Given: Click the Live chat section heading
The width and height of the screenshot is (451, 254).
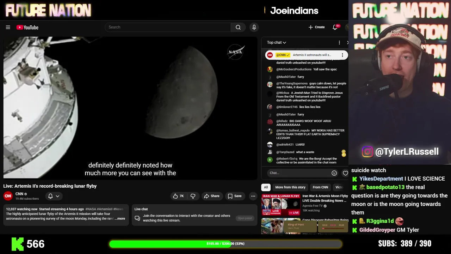Looking at the screenshot, I should (x=141, y=209).
